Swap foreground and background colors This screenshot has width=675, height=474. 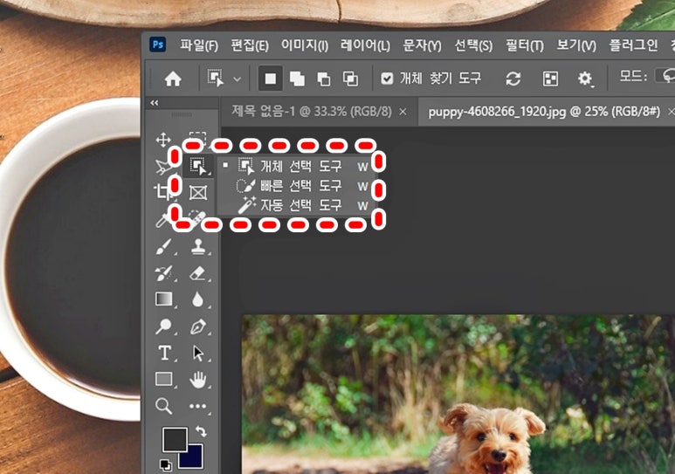click(x=201, y=431)
